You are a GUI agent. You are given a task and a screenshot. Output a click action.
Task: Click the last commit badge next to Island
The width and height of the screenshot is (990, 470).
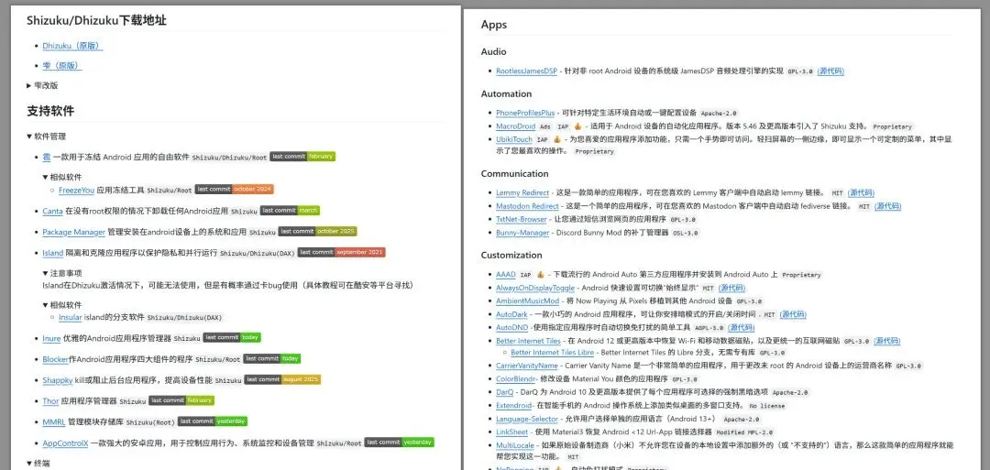(x=342, y=252)
